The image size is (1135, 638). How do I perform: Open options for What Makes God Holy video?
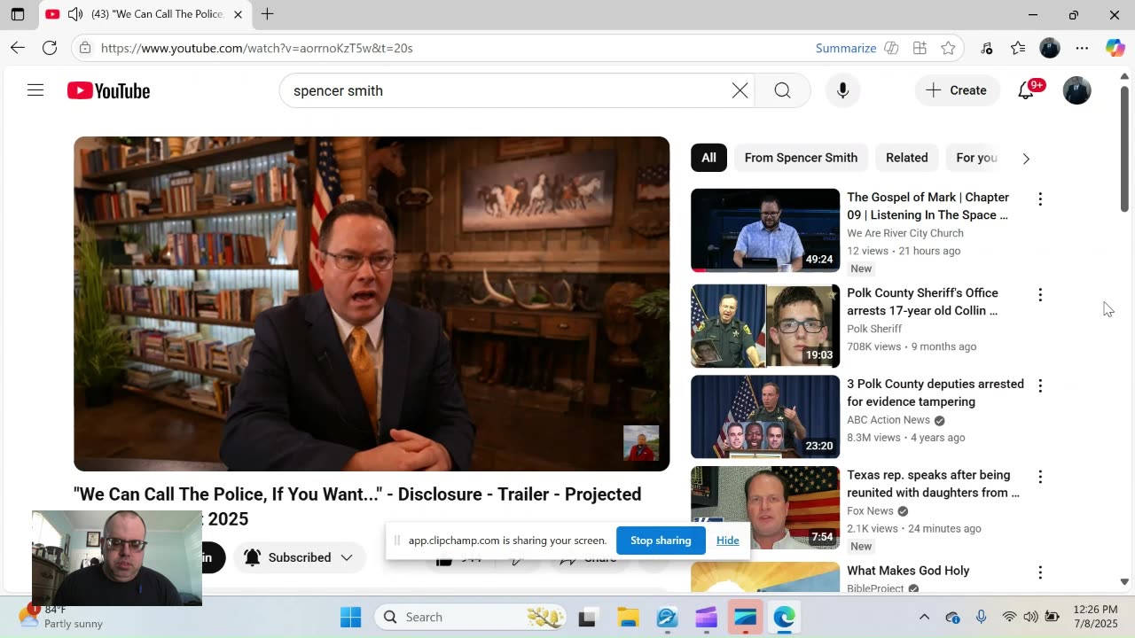(1040, 573)
